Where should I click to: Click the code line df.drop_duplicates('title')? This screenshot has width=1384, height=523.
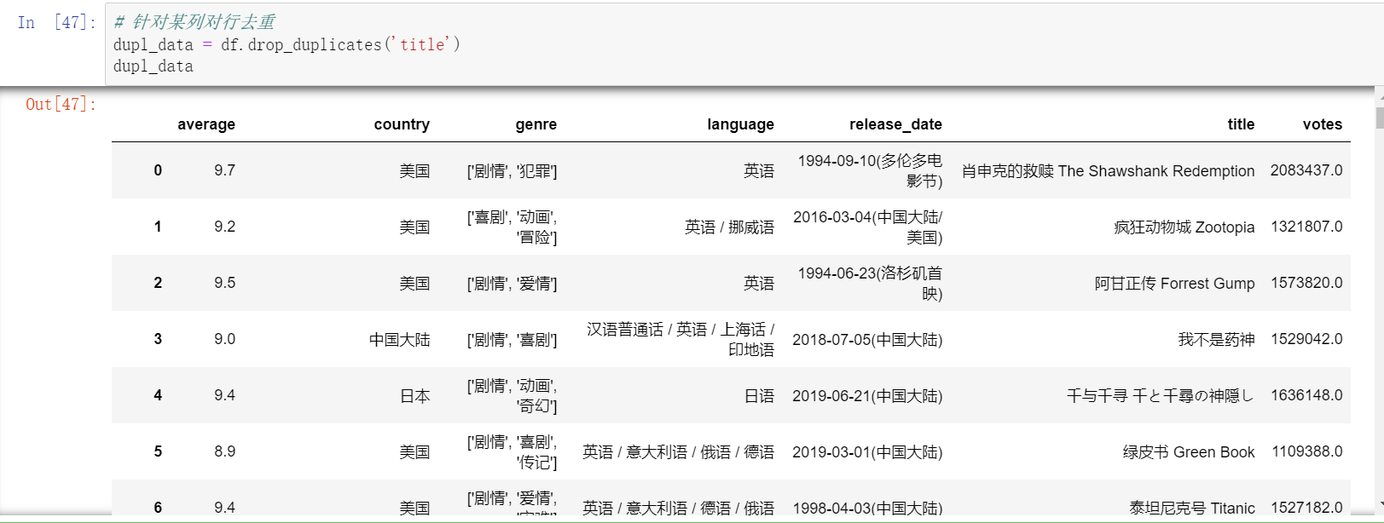pos(340,44)
